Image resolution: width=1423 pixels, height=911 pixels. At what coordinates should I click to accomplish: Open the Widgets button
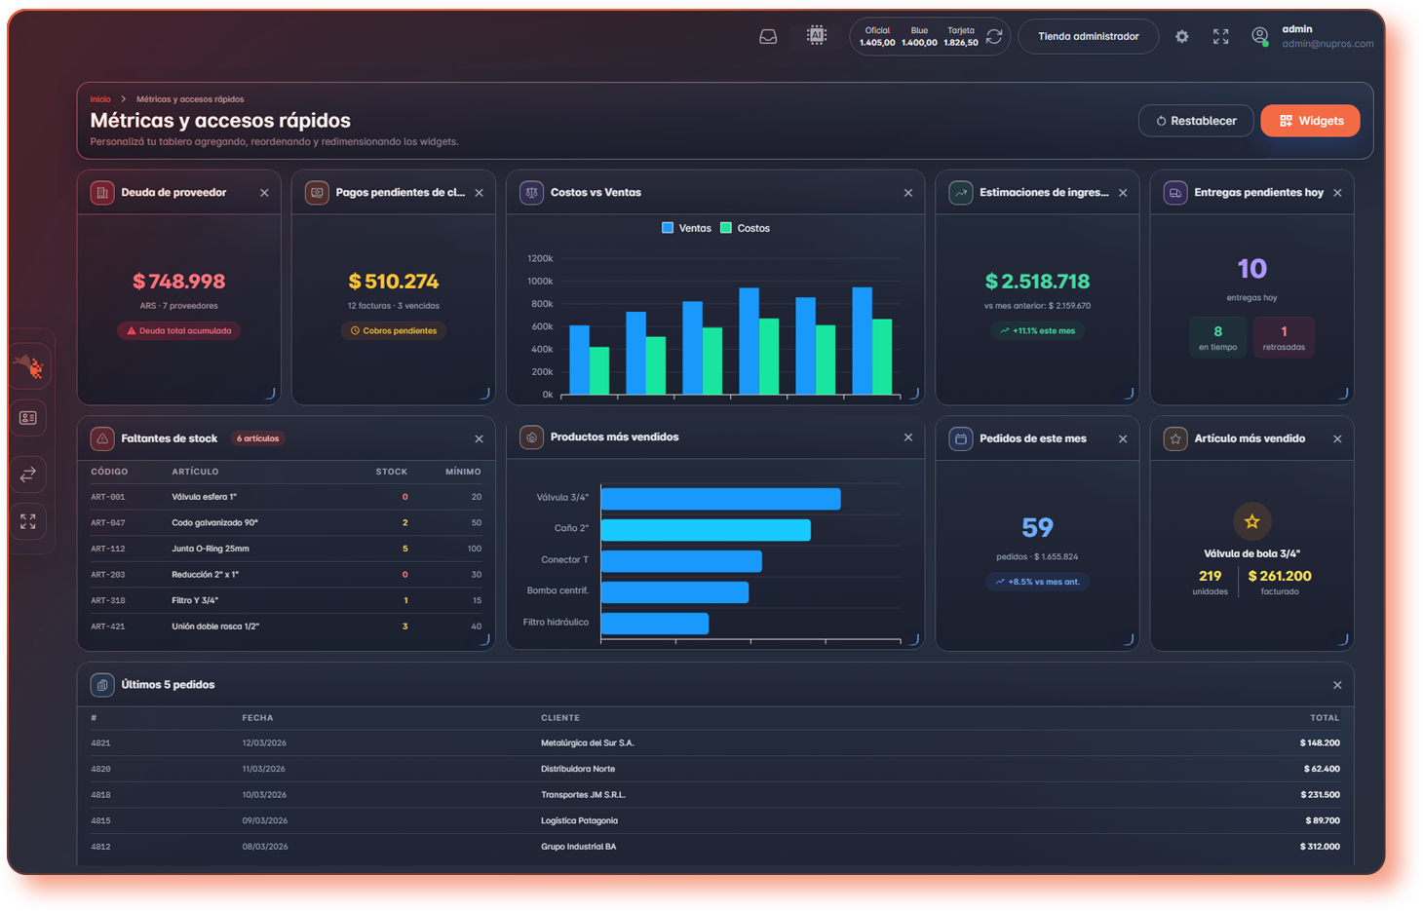[1310, 121]
